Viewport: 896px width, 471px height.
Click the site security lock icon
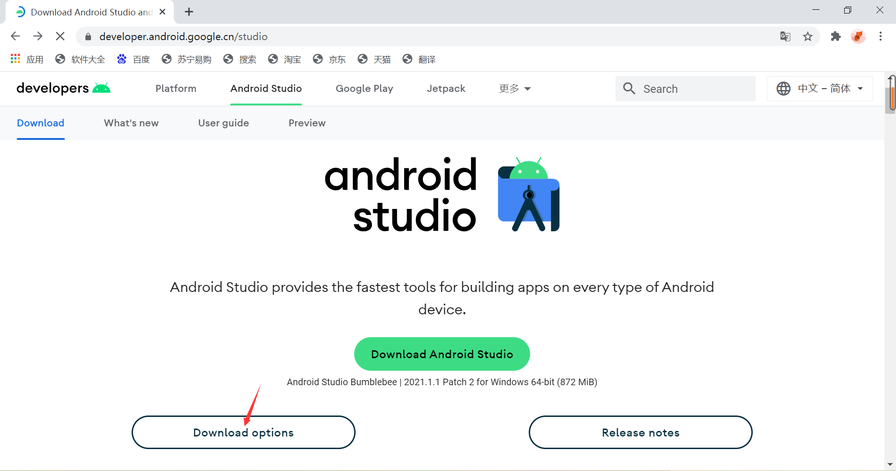pos(87,36)
